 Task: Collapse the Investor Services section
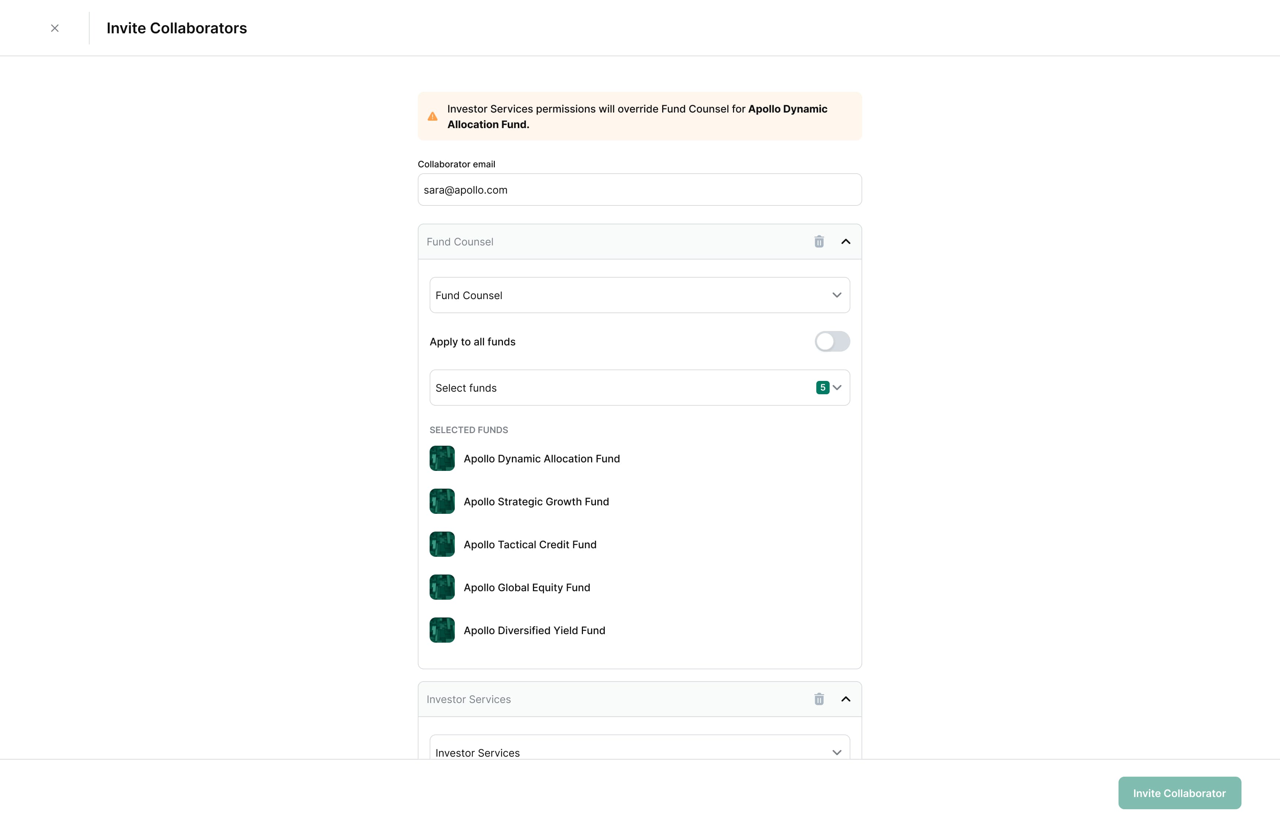pyautogui.click(x=846, y=699)
